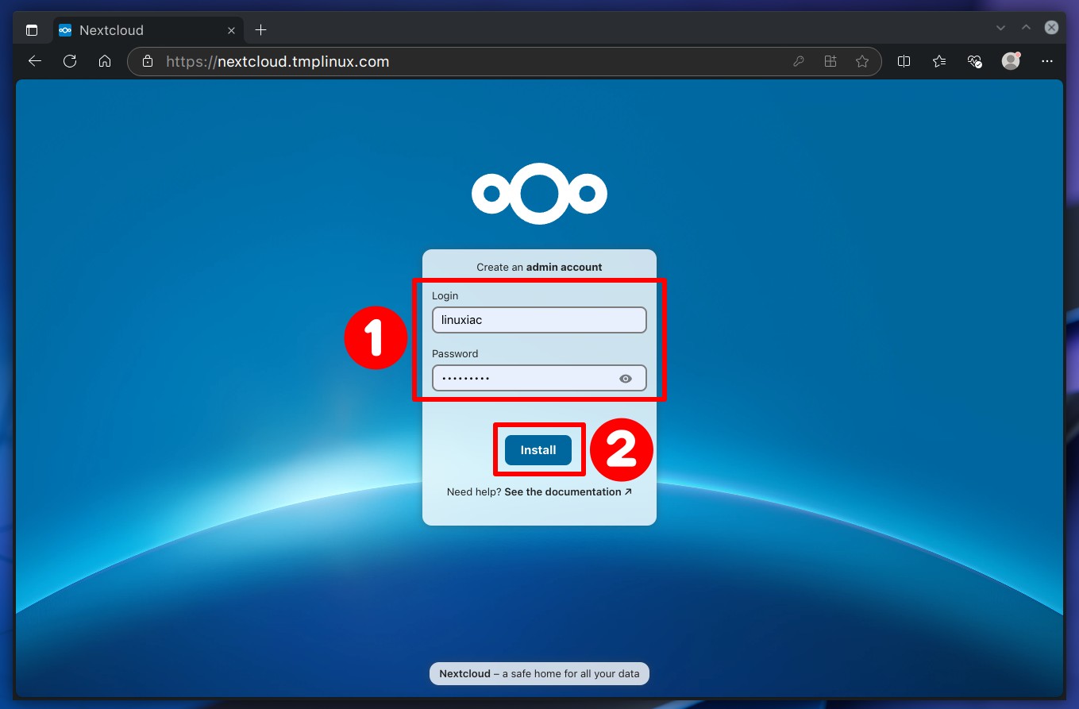Select the Nextcloud browser tab
The image size is (1079, 709).
pos(148,30)
